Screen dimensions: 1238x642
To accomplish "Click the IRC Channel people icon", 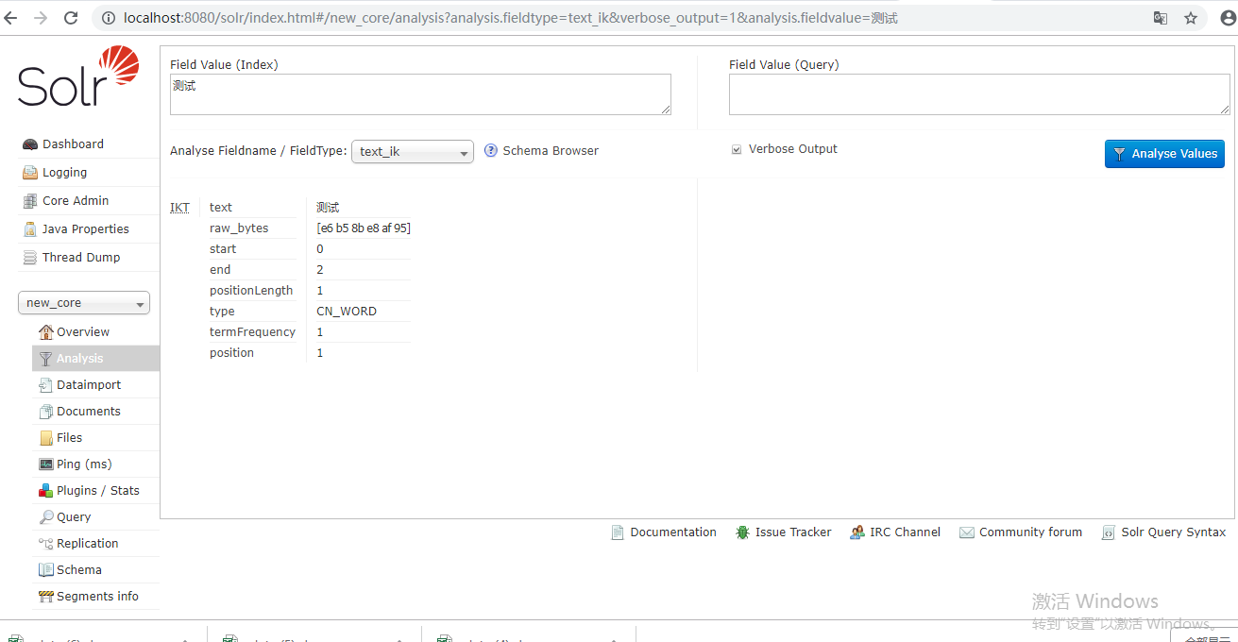I will tap(857, 532).
